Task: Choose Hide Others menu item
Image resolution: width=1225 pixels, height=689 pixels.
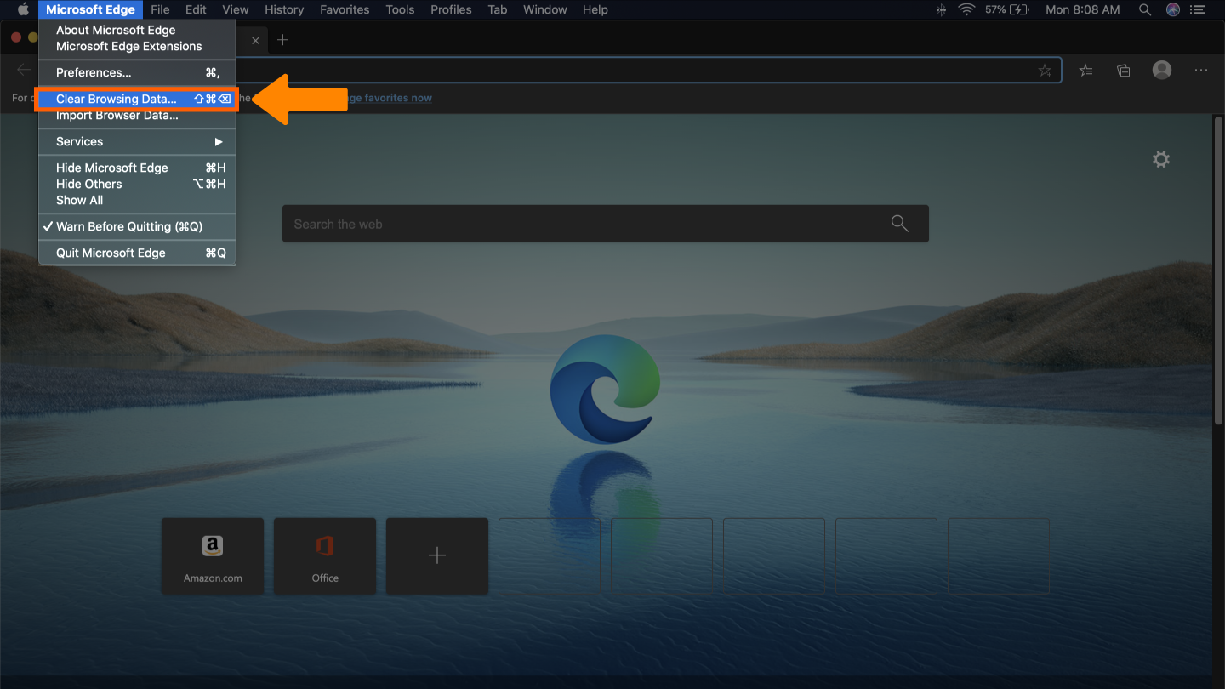Action: [137, 184]
